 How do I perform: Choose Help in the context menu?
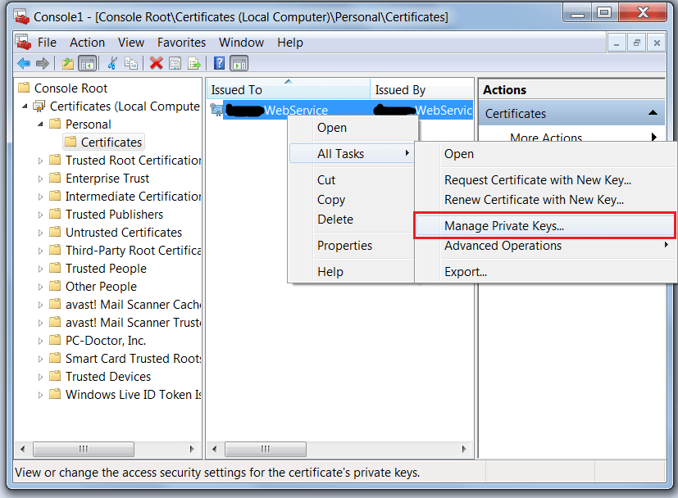point(353,272)
